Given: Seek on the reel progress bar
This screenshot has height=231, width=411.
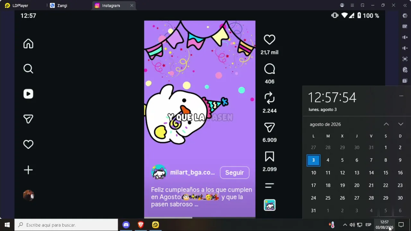Looking at the screenshot, I should (200, 218).
